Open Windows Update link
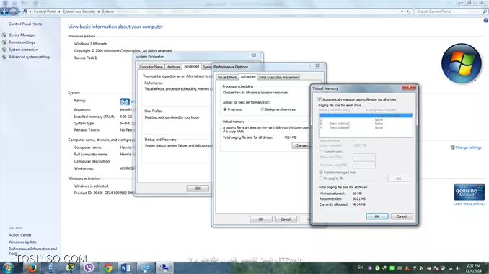The height and width of the screenshot is (274, 489). pyautogui.click(x=22, y=242)
